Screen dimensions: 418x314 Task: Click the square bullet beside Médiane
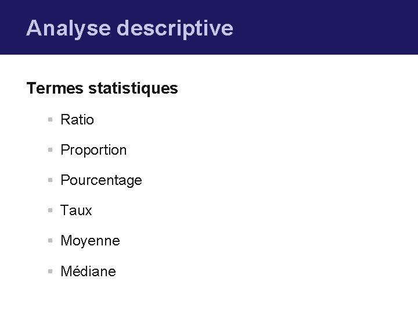pyautogui.click(x=51, y=271)
